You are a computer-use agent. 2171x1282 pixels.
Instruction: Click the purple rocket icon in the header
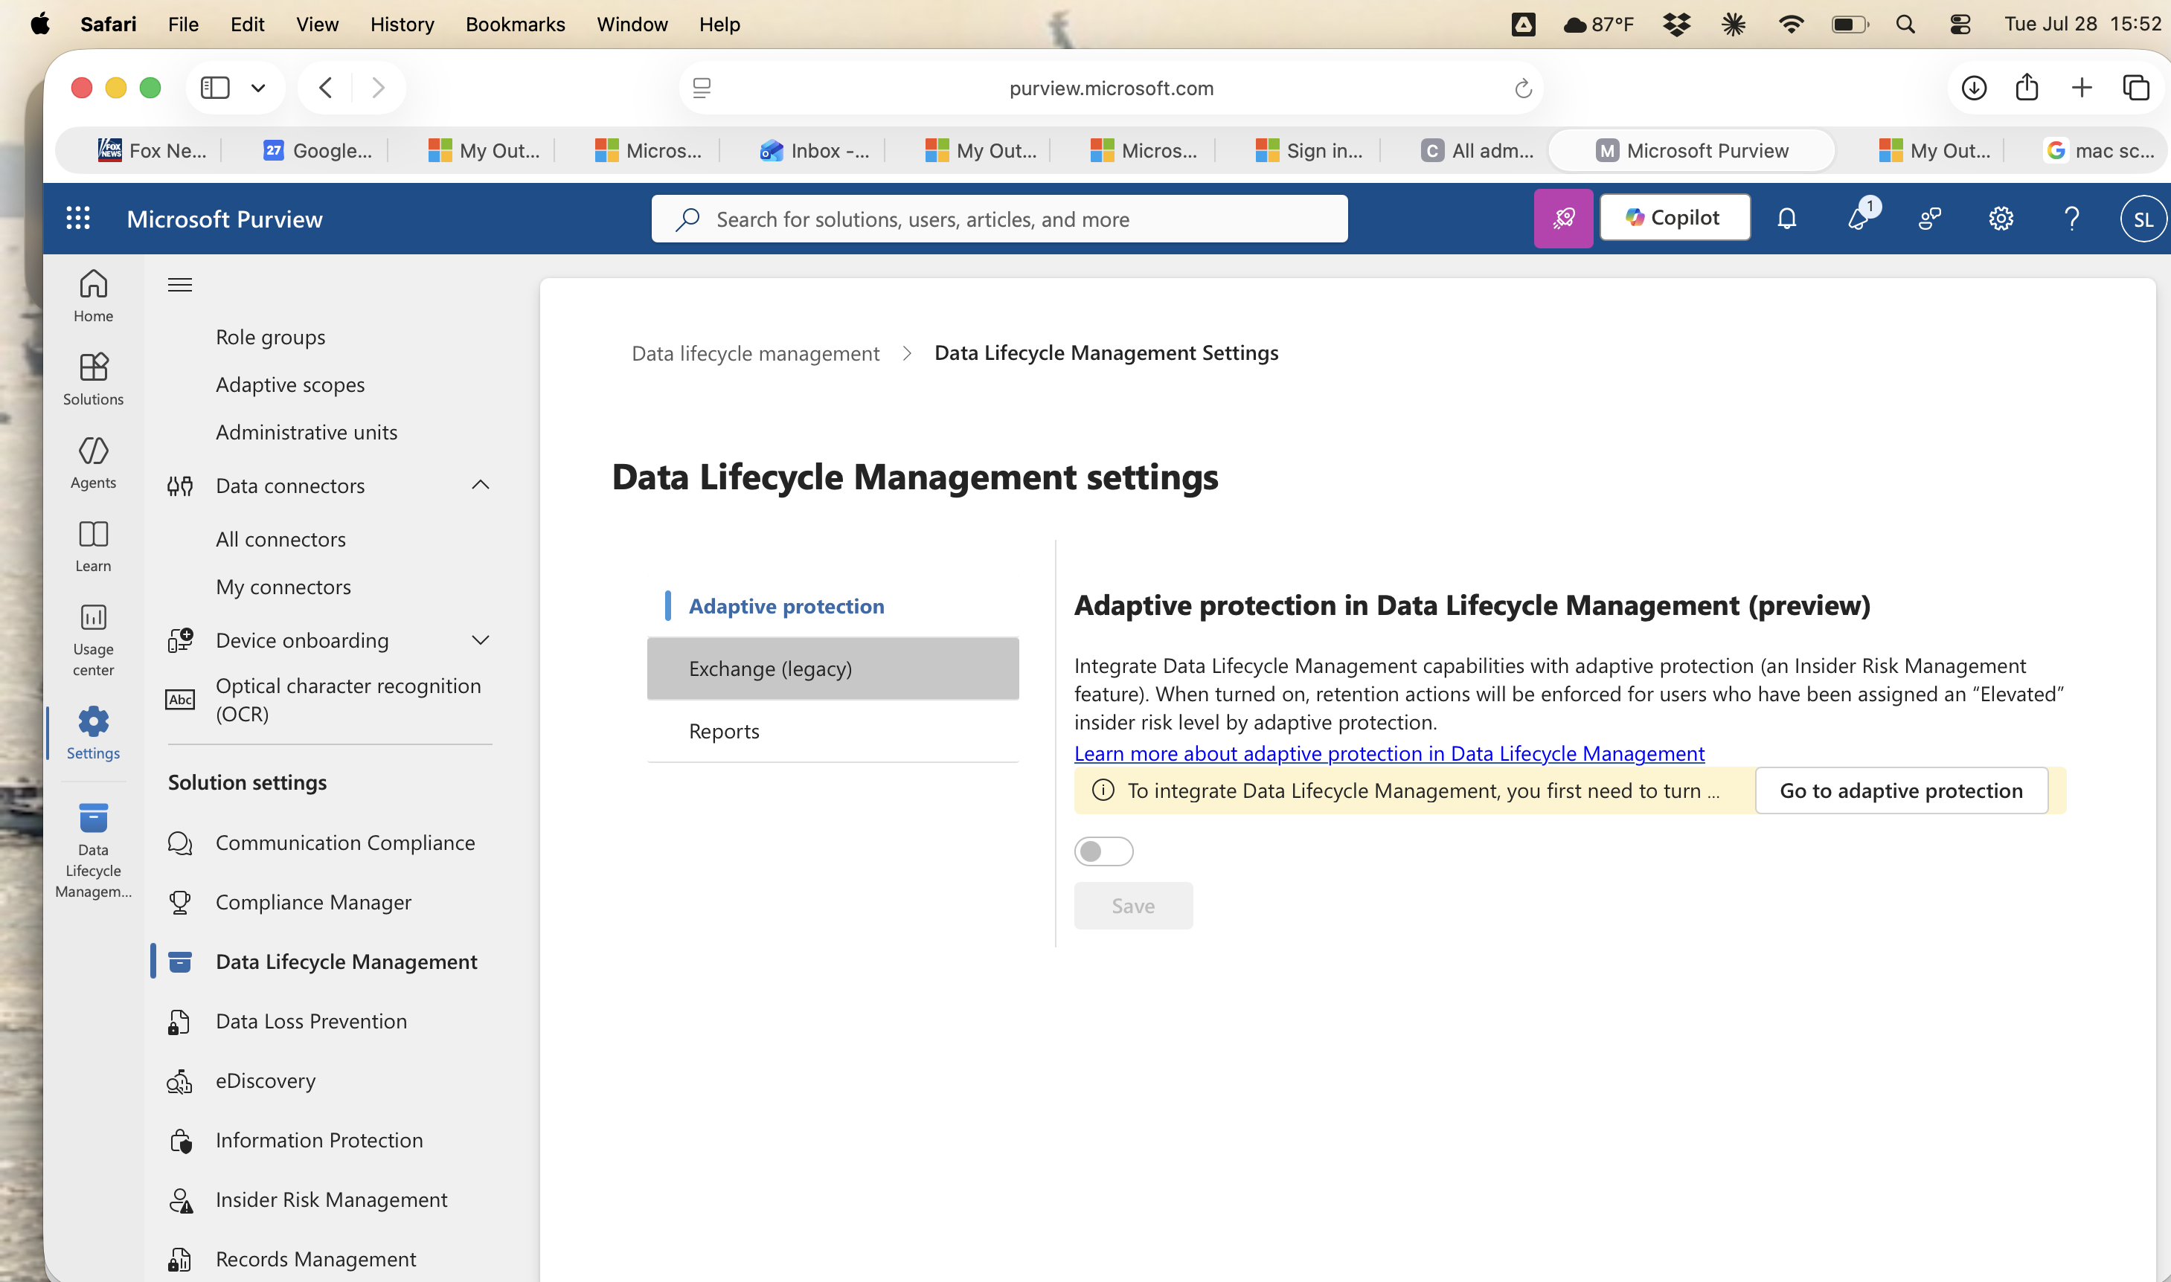(1562, 219)
